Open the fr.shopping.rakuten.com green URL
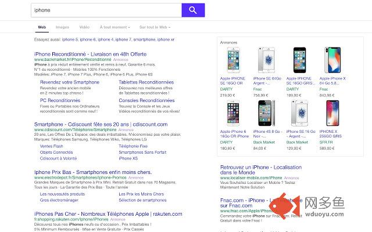Viewport: 372px width, 232px height. tap(71, 219)
